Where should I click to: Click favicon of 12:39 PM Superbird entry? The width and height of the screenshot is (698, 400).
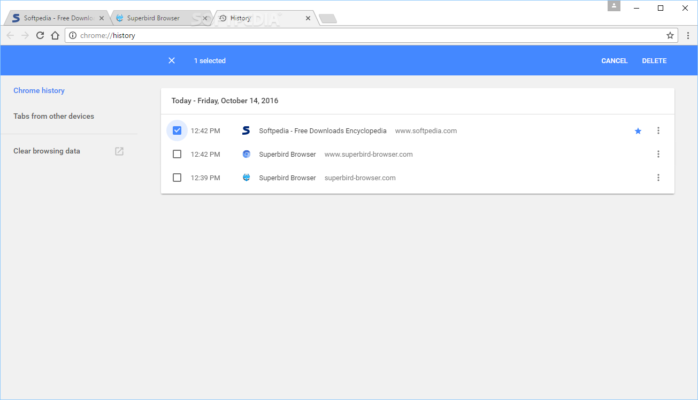coord(246,178)
